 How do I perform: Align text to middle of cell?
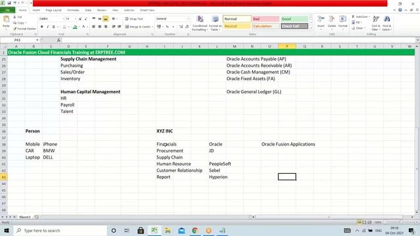tap(100, 19)
